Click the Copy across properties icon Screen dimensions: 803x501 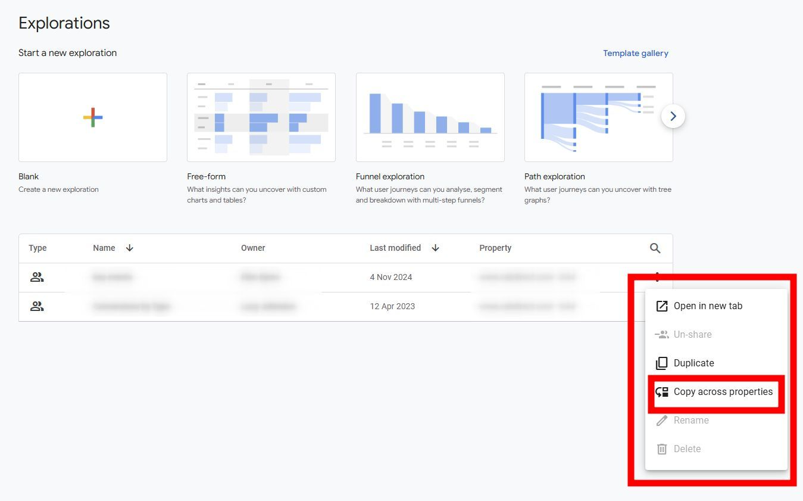[662, 392]
